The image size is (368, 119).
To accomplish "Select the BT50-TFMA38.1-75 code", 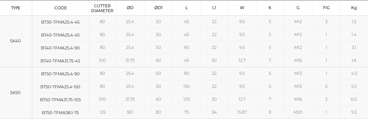I will 60,113.
